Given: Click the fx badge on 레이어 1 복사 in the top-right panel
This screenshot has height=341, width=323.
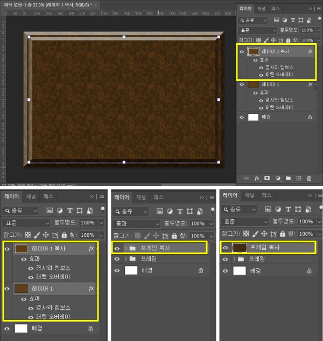Looking at the screenshot, I should 310,52.
